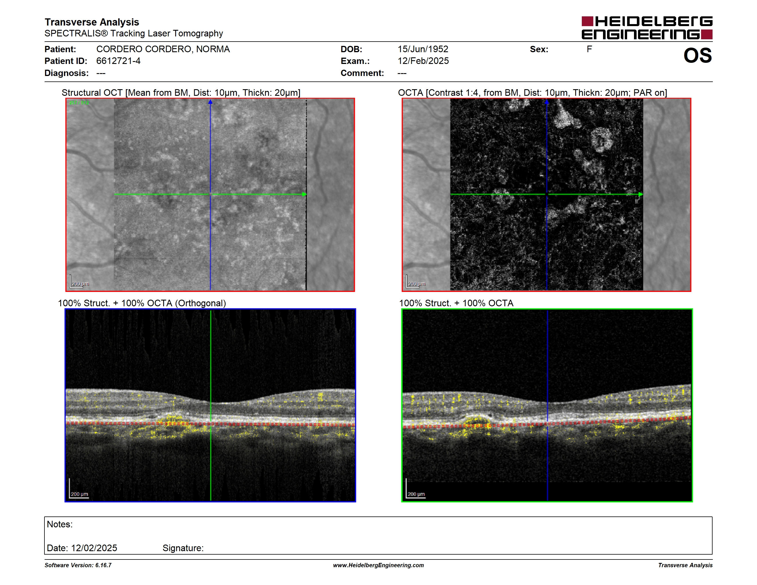Click the green arrowhead on Structural OCT image
The height and width of the screenshot is (585, 757).
tap(304, 194)
